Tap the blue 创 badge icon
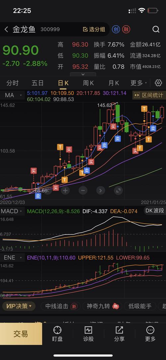The image size is (166, 360). click(116, 29)
